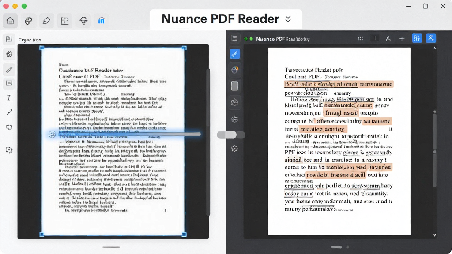452x254 pixels.
Task: Click the first orange highlighted line in right document
Action: [339, 84]
